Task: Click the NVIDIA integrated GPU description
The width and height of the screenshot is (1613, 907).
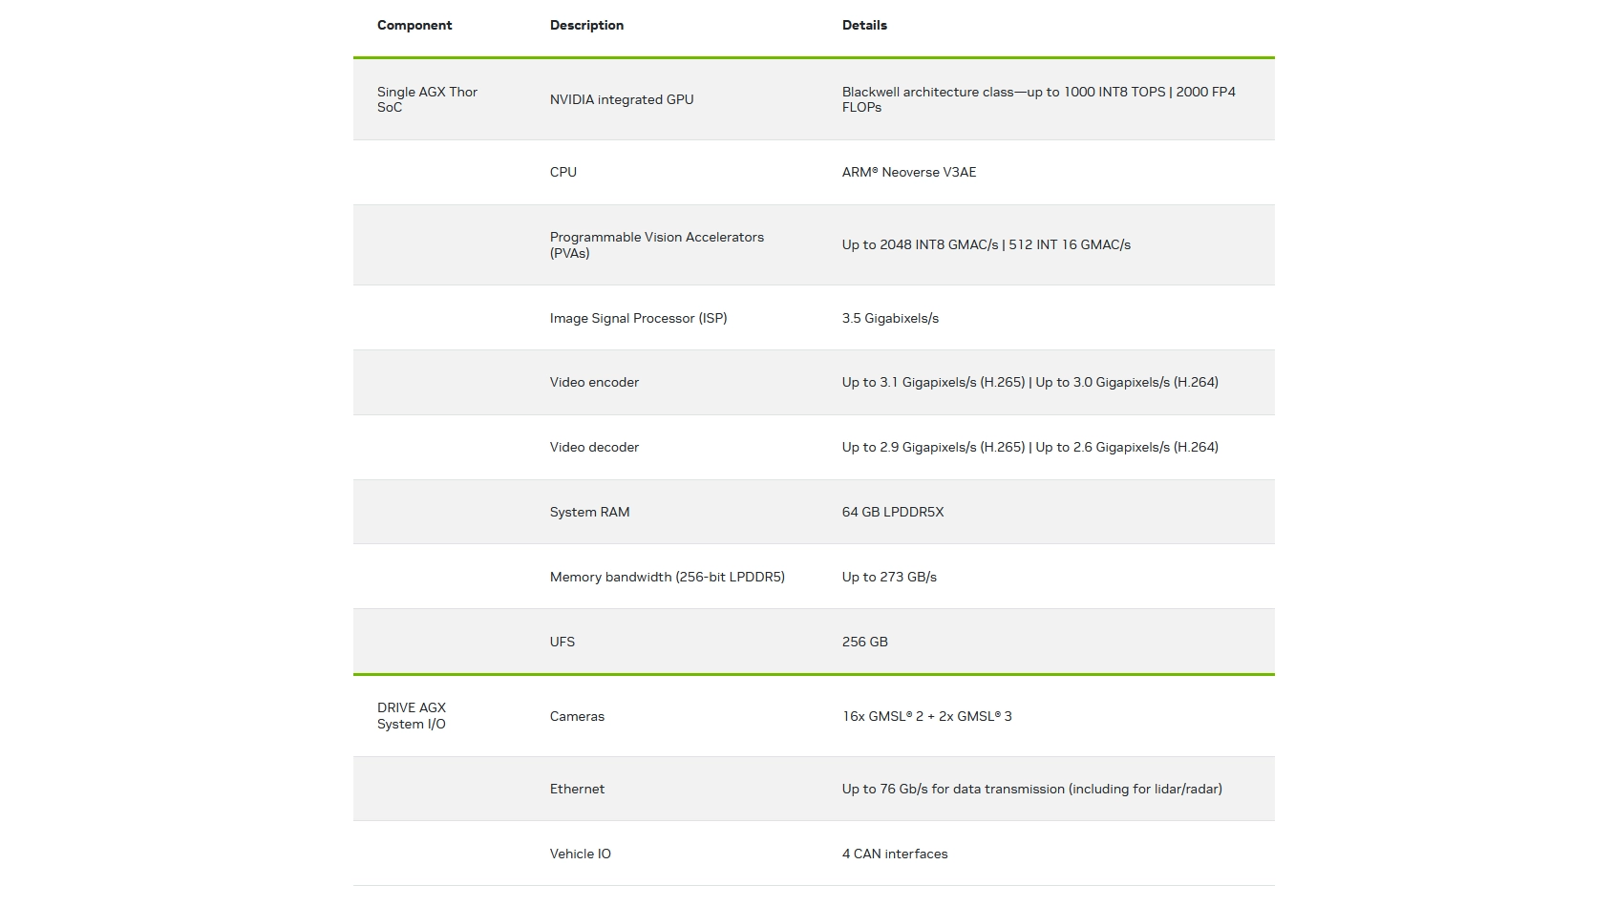Action: 622,99
